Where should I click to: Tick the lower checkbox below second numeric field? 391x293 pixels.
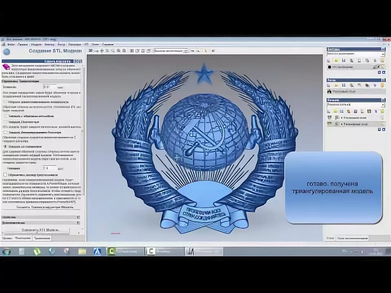click(5, 175)
